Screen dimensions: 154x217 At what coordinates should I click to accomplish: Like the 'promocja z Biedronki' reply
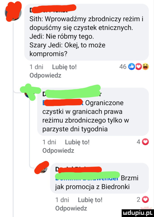[x=90, y=200]
